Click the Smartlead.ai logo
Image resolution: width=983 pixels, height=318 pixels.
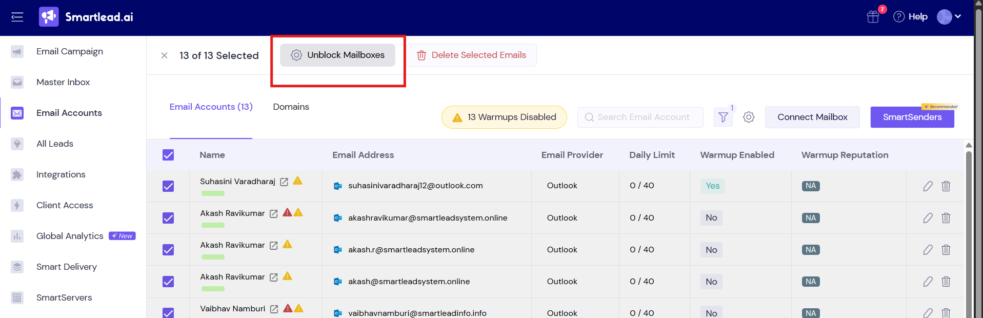coord(86,17)
